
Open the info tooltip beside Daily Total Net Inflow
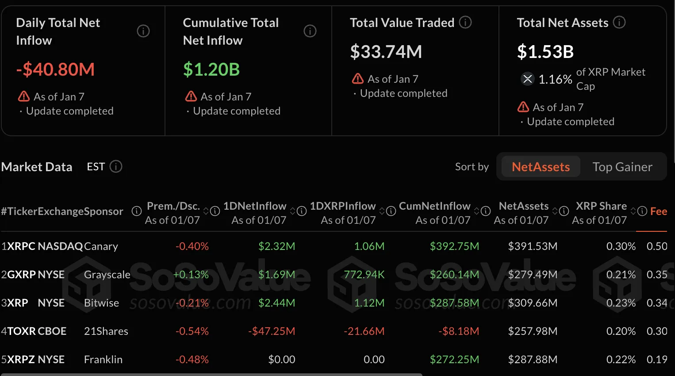click(143, 31)
